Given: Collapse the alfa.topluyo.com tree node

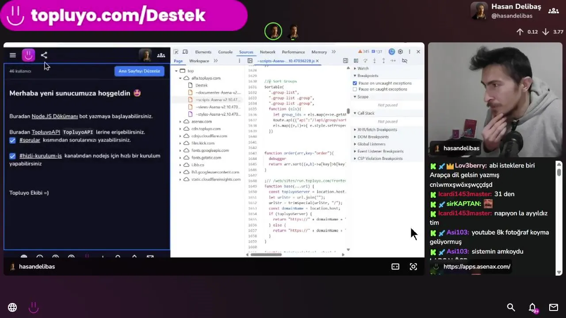Looking at the screenshot, I should pos(180,78).
